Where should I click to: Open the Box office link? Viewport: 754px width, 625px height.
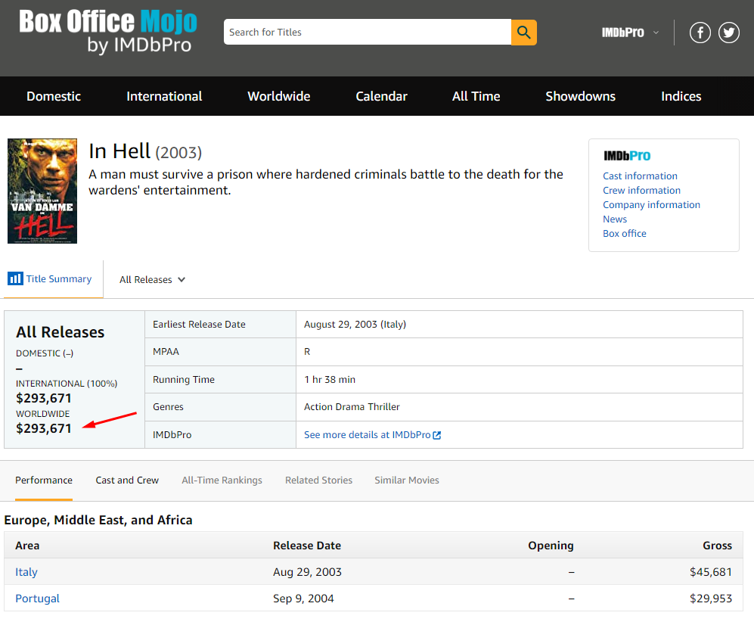[x=625, y=234]
